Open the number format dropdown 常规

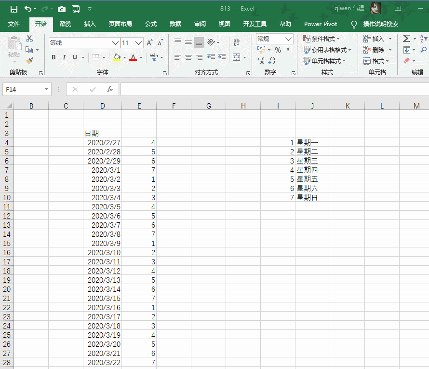click(x=288, y=39)
